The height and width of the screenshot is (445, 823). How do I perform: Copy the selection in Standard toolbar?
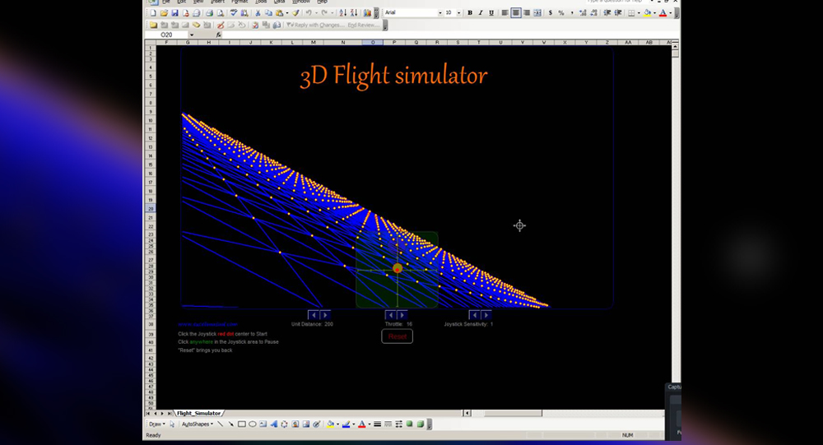click(x=269, y=13)
